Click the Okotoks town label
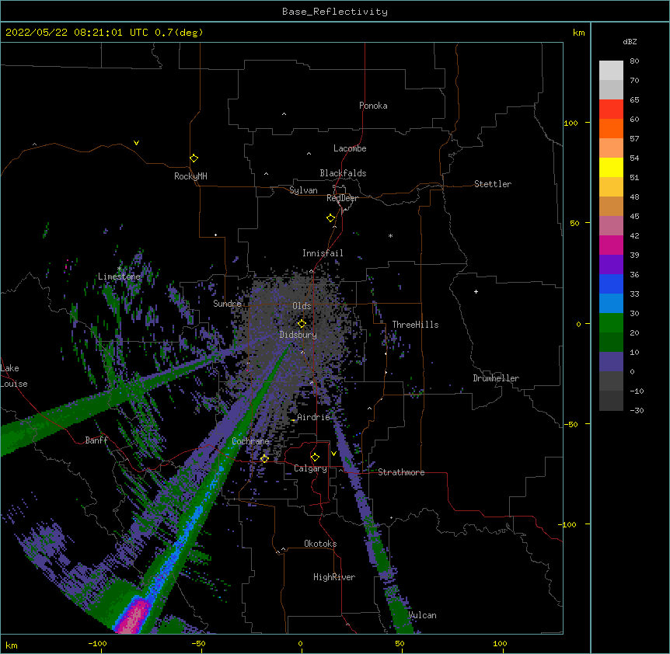The height and width of the screenshot is (654, 670). click(320, 544)
